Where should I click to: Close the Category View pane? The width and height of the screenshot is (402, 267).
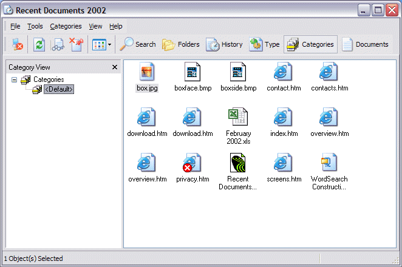coord(115,67)
